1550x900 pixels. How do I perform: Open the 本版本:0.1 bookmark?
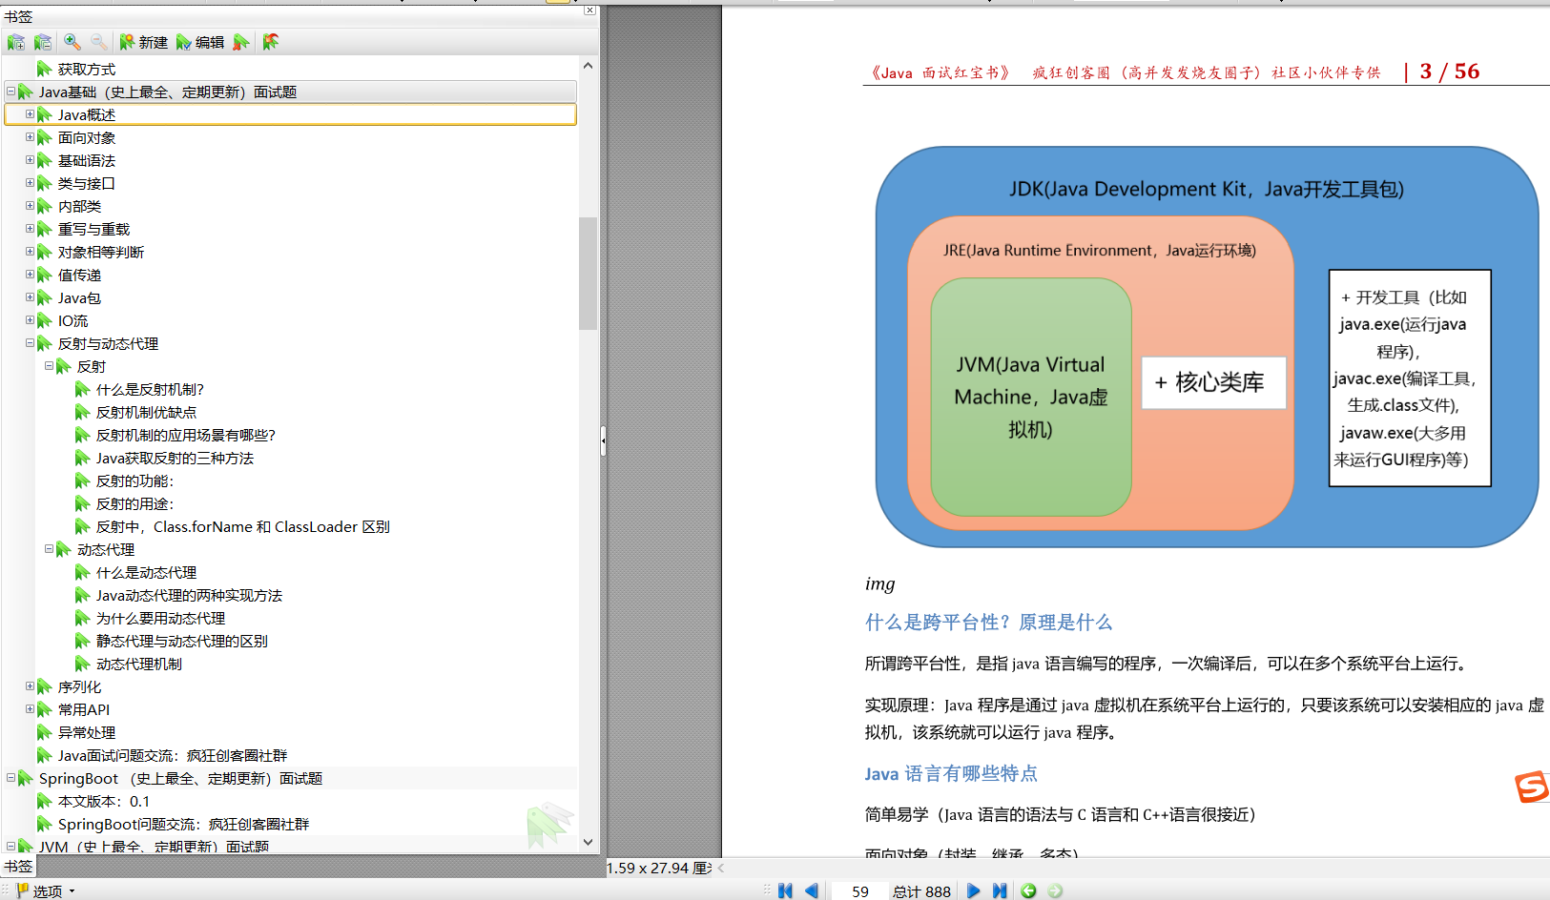point(104,802)
